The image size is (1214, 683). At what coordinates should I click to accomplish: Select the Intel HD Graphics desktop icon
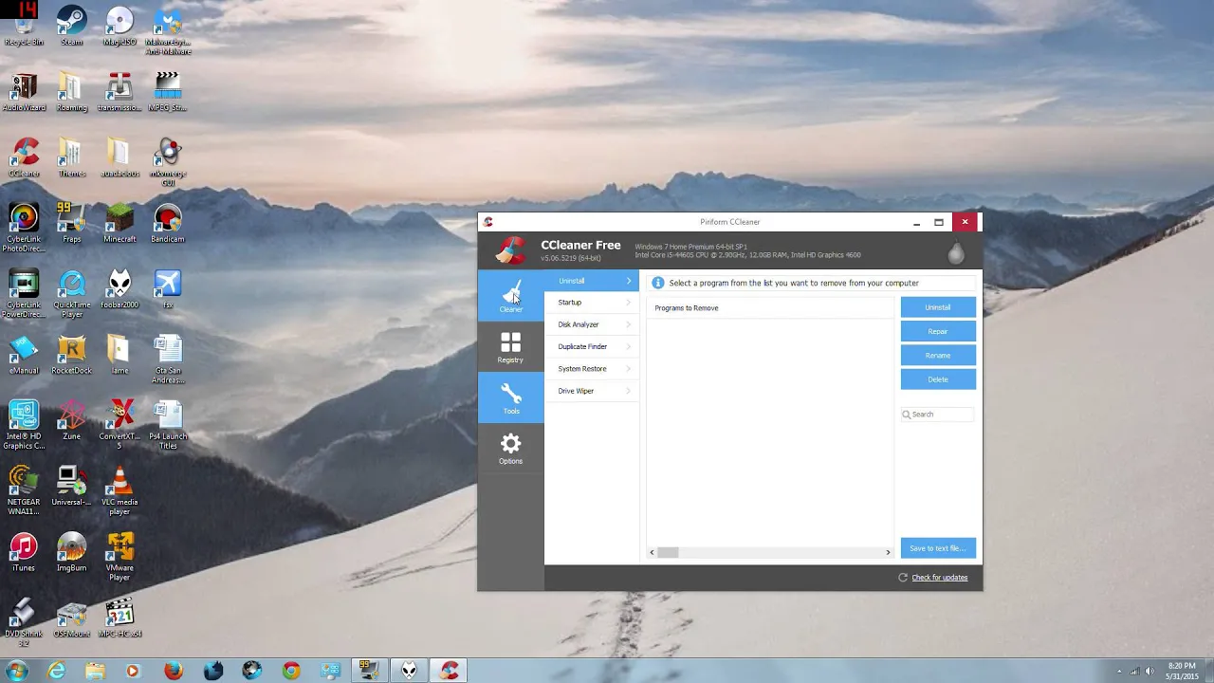24,425
